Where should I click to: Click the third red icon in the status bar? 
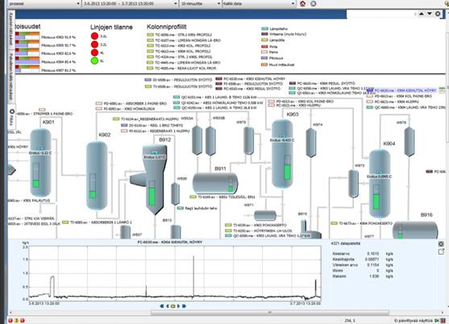(23, 321)
